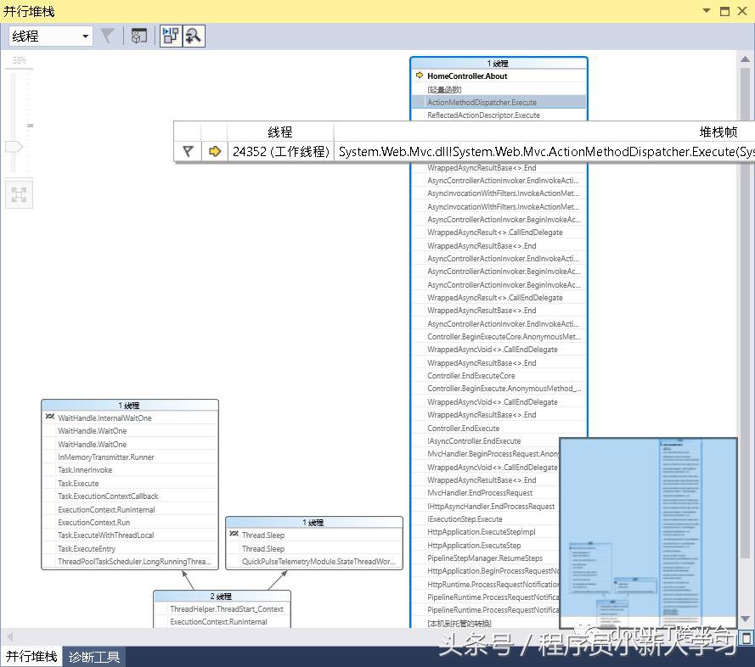Click the icon beside ThreadHelper.ThreadStart_Context frame
Viewport: 755px width, 667px height.
pos(161,610)
